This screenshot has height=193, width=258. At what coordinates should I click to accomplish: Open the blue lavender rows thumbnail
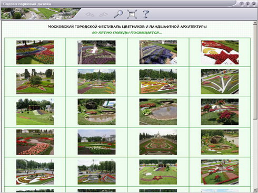[x=158, y=52]
